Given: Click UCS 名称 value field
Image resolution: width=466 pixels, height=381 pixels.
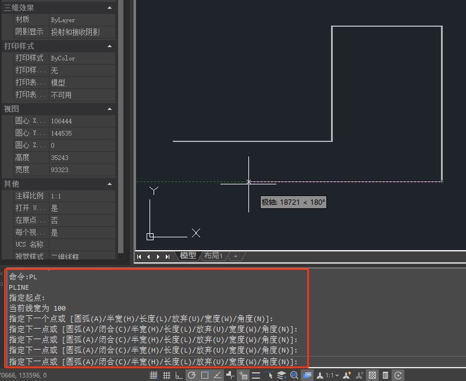Looking at the screenshot, I should [82, 244].
